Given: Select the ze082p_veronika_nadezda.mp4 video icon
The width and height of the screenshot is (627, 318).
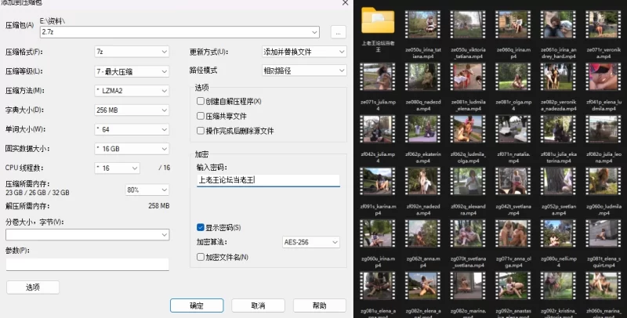Looking at the screenshot, I should click(558, 77).
